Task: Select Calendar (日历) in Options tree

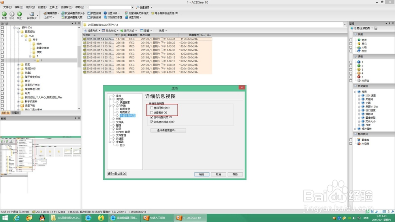Action: 118,129
